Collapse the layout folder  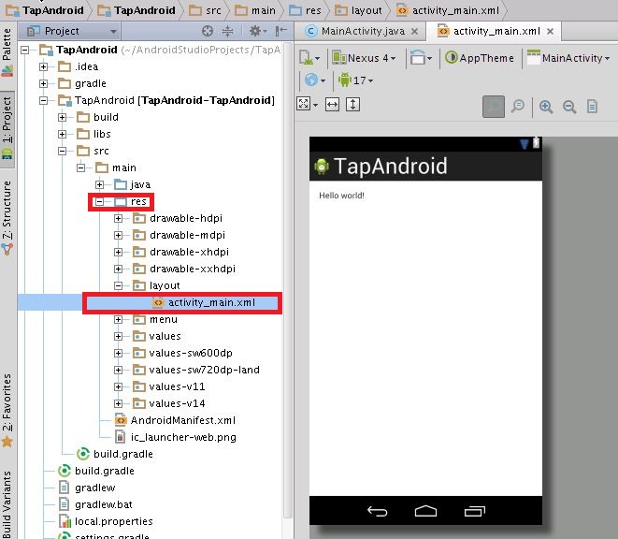[x=118, y=285]
